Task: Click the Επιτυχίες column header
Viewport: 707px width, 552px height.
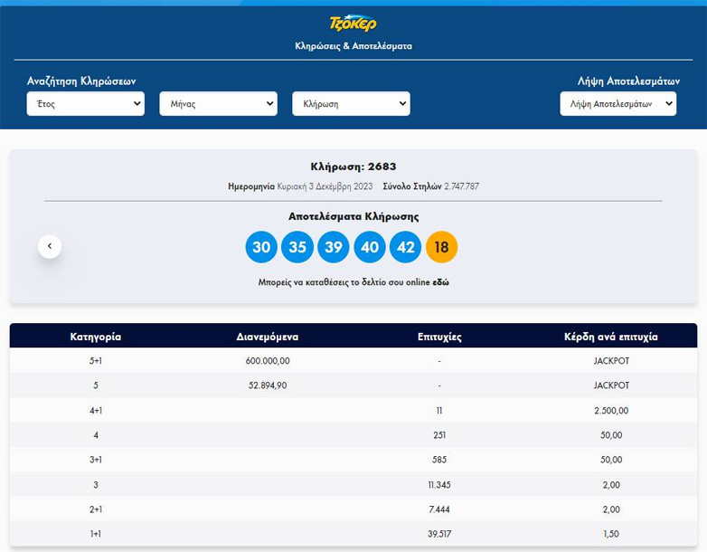Action: (439, 337)
